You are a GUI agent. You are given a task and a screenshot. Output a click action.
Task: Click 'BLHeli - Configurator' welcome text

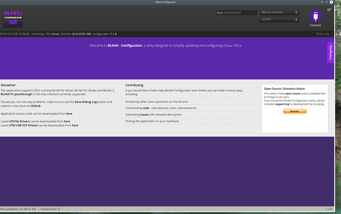[x=125, y=45]
